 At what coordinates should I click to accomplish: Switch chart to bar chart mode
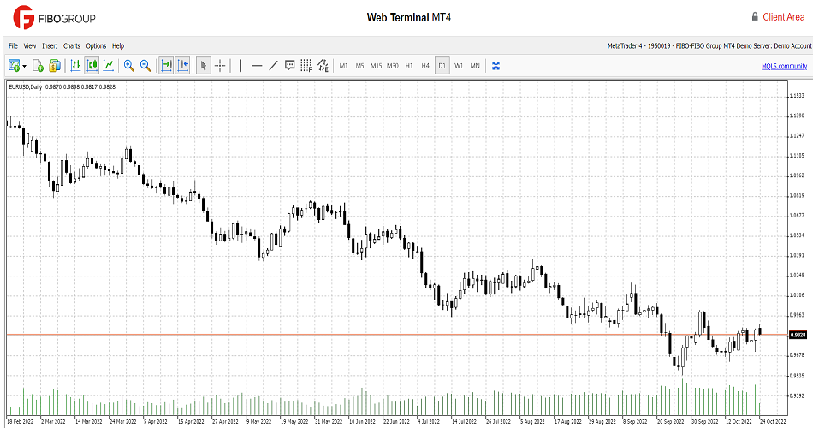(75, 65)
